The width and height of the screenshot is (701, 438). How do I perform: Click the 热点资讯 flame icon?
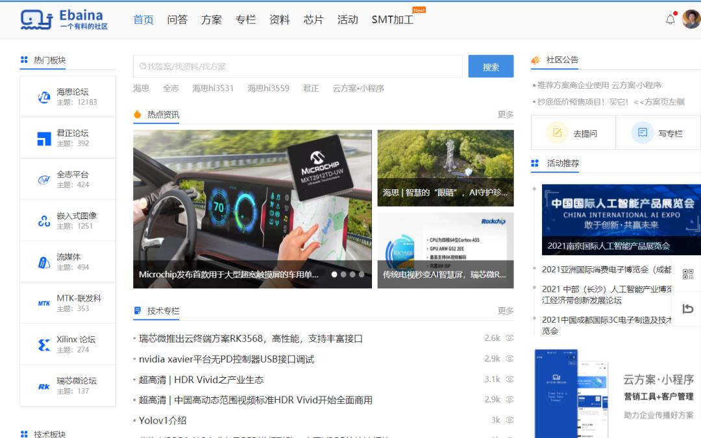pyautogui.click(x=137, y=114)
